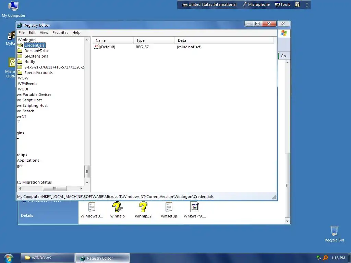Select the Portable Devices key
Screen dimensions: 351x263
[34, 95]
